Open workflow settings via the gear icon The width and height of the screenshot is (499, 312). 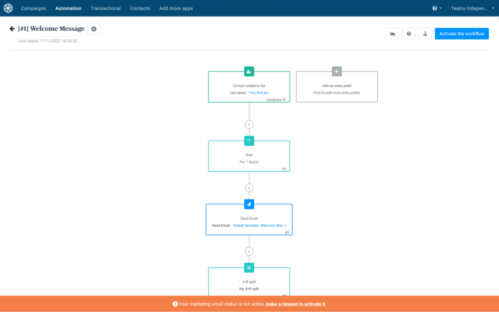point(94,29)
